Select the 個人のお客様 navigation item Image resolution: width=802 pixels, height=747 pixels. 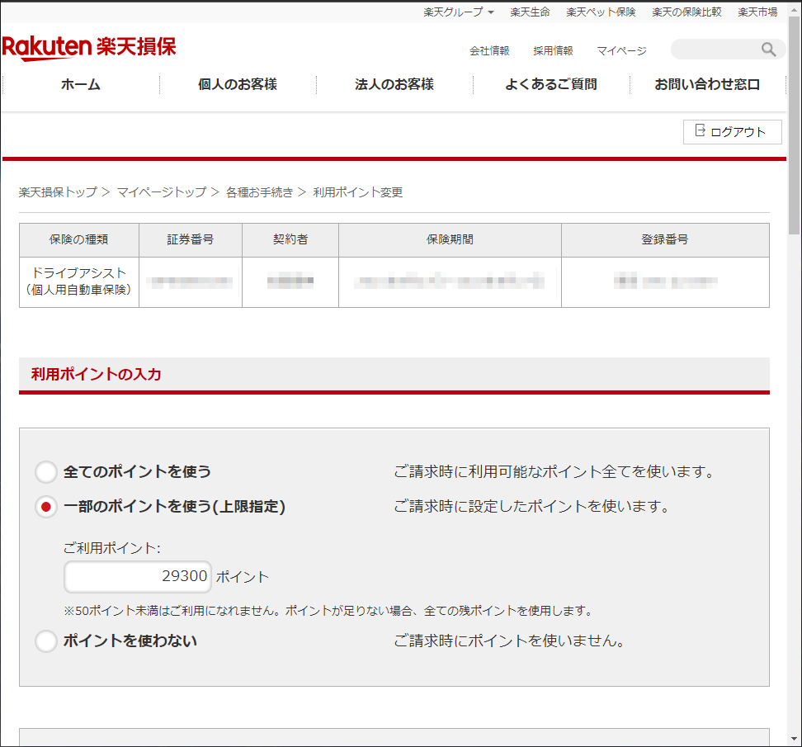pos(238,84)
